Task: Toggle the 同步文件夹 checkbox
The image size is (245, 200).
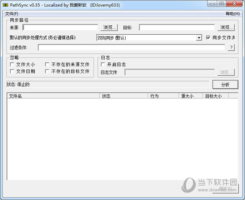Action: 208,37
